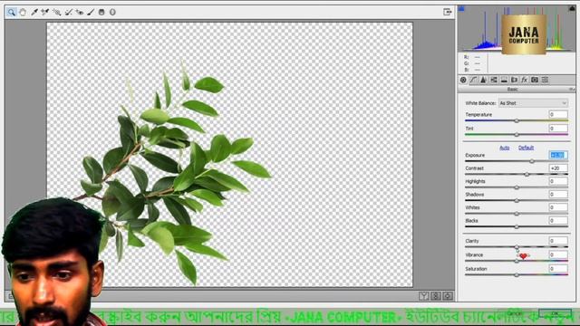This screenshot has height=326, width=580.
Task: Select the Red Eye Removal tool
Action: (80, 12)
